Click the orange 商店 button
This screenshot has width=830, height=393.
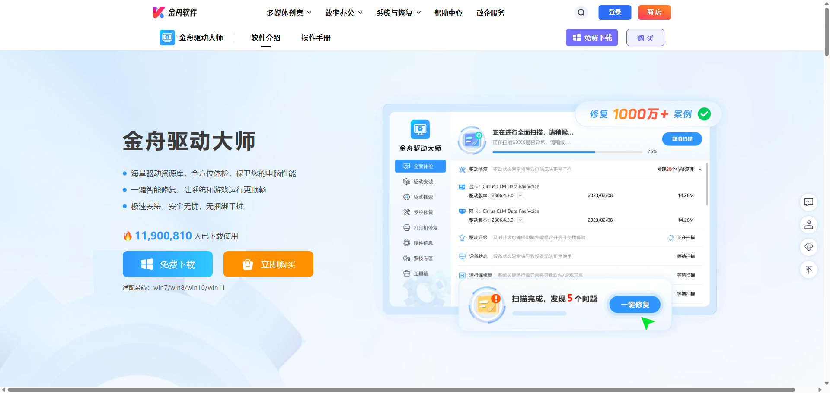[x=654, y=13]
